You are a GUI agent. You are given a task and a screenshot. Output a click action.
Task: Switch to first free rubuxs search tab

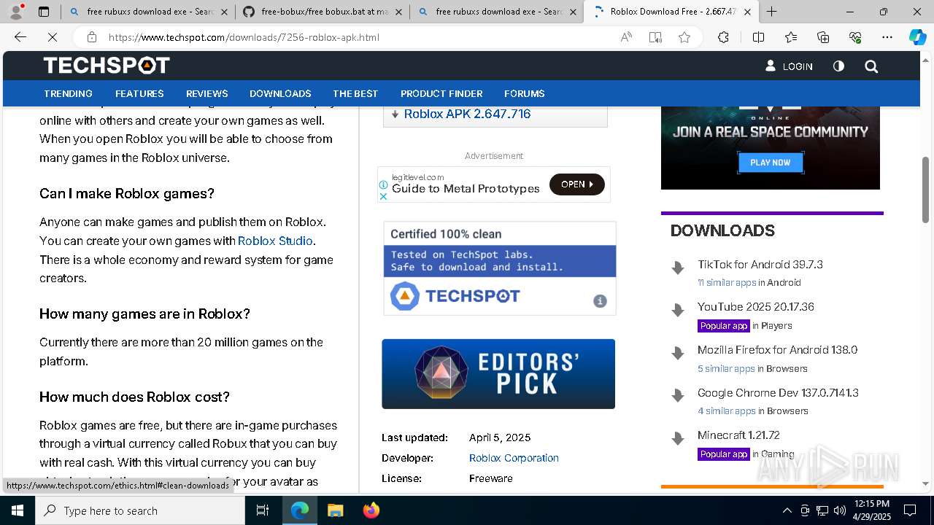pyautogui.click(x=147, y=12)
